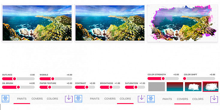Click the flower photo icon in left panel

(5, 99)
